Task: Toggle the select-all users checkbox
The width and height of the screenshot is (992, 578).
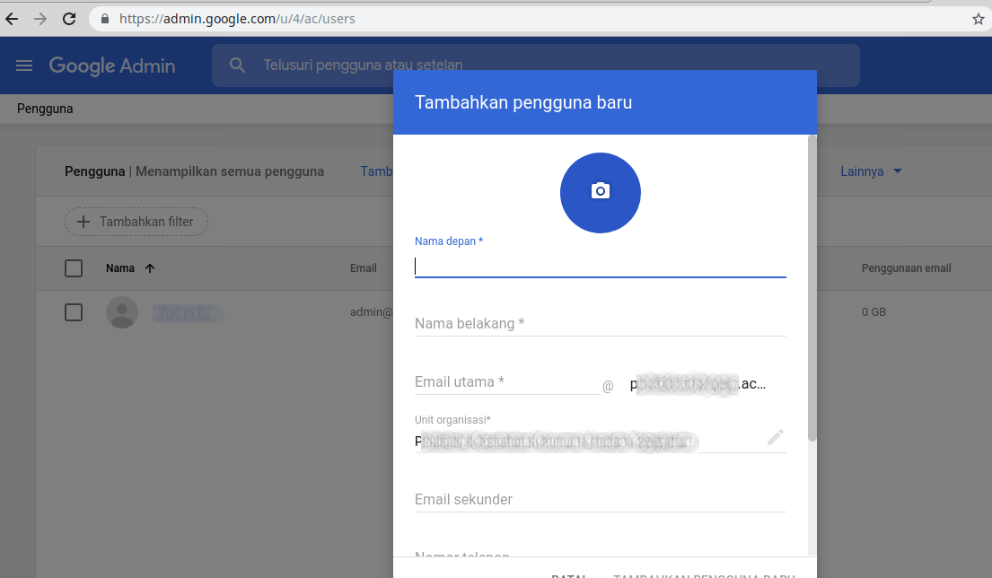Action: point(74,268)
